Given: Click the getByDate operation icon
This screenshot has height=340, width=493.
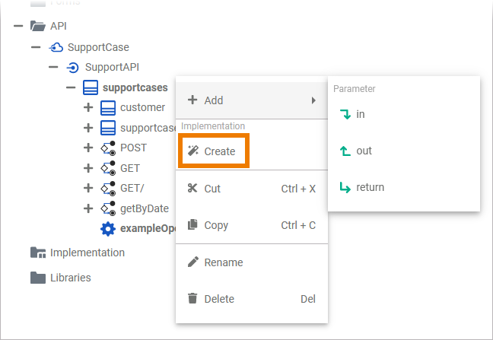Looking at the screenshot, I should (x=108, y=208).
